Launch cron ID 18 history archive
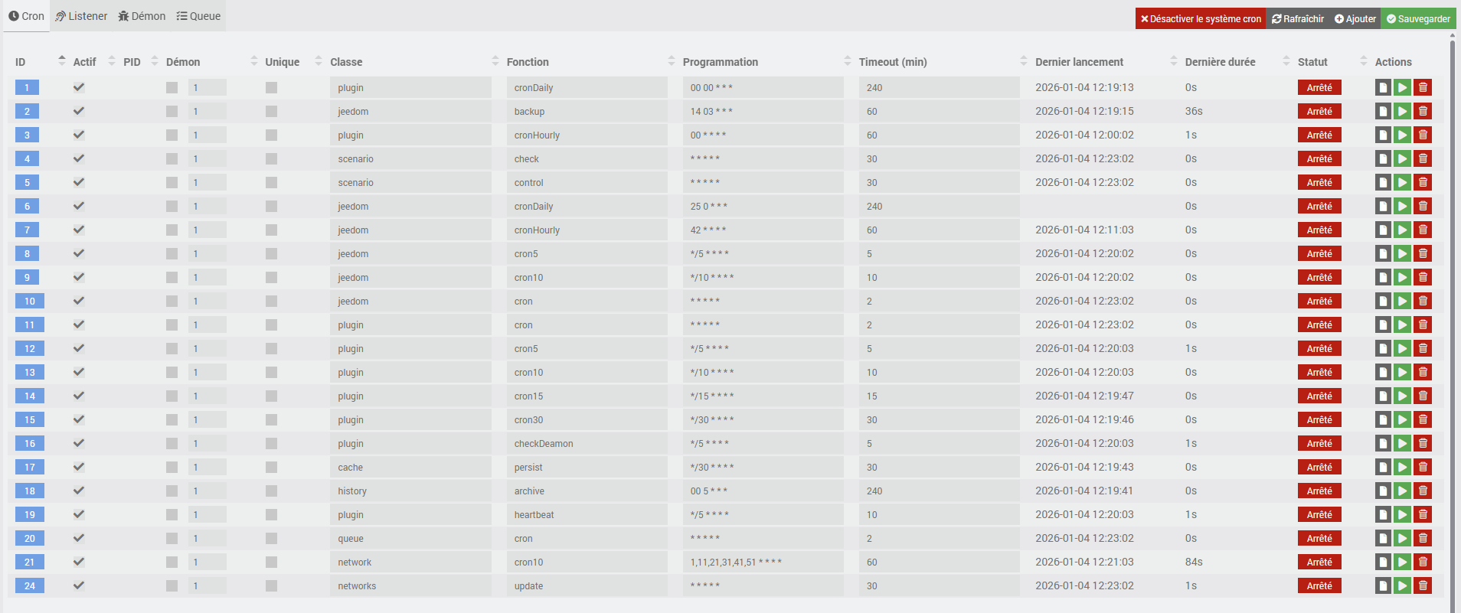Viewport: 1461px width, 613px height. pos(1402,491)
